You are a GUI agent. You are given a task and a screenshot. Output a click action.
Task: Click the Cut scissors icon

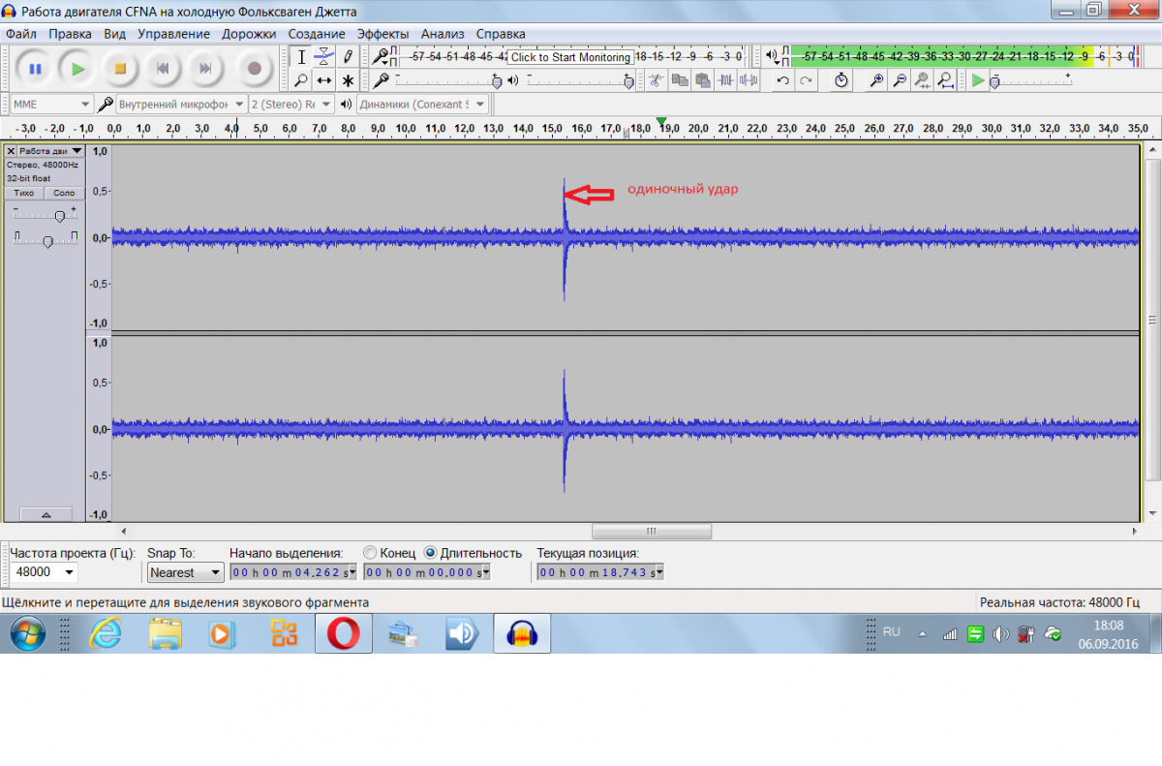click(656, 80)
